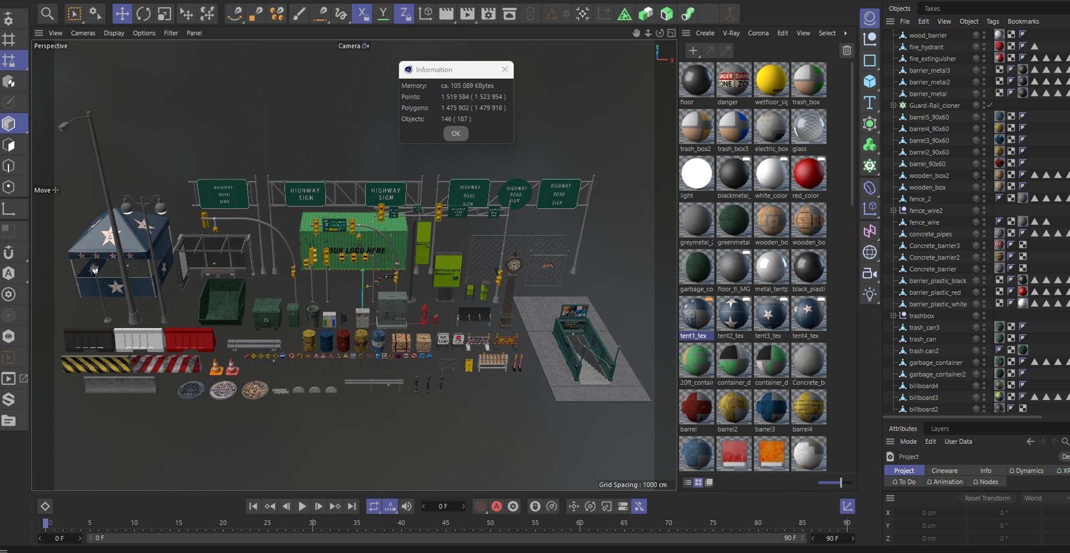Select the white light material swatch

(696, 178)
